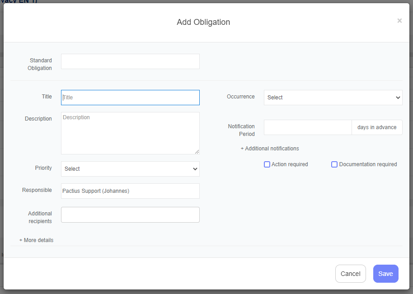Screen dimensions: 413x294
Task: Click the Additional recipients label
Action: [x=40, y=217]
